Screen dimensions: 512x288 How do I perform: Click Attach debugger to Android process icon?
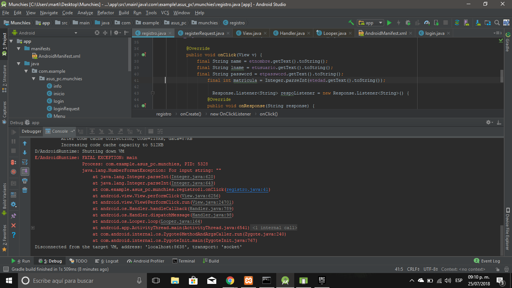[x=436, y=22]
